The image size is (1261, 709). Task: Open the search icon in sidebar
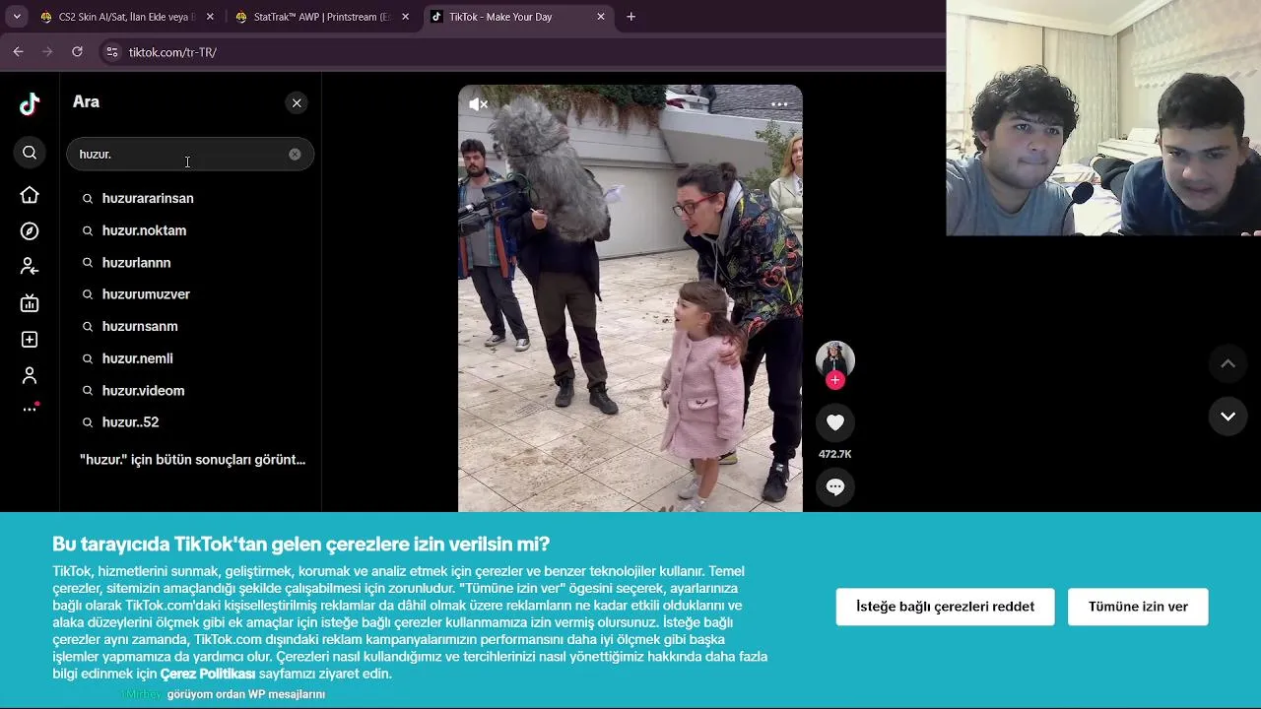(x=30, y=153)
